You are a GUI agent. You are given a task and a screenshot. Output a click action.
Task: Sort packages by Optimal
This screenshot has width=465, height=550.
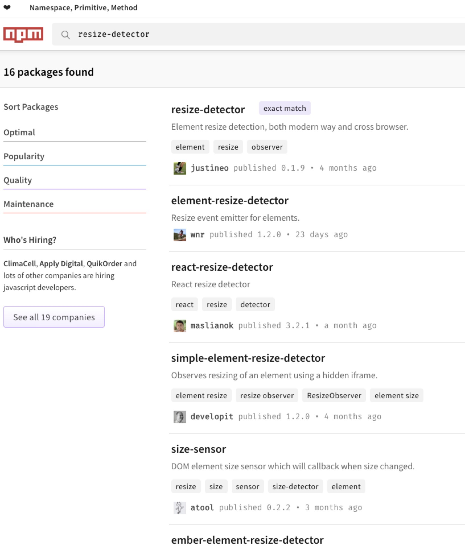tap(19, 133)
